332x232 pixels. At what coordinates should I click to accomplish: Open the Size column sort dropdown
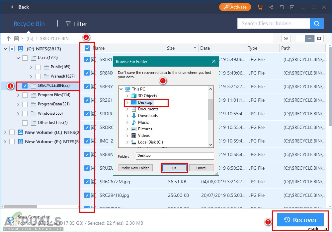click(x=195, y=48)
